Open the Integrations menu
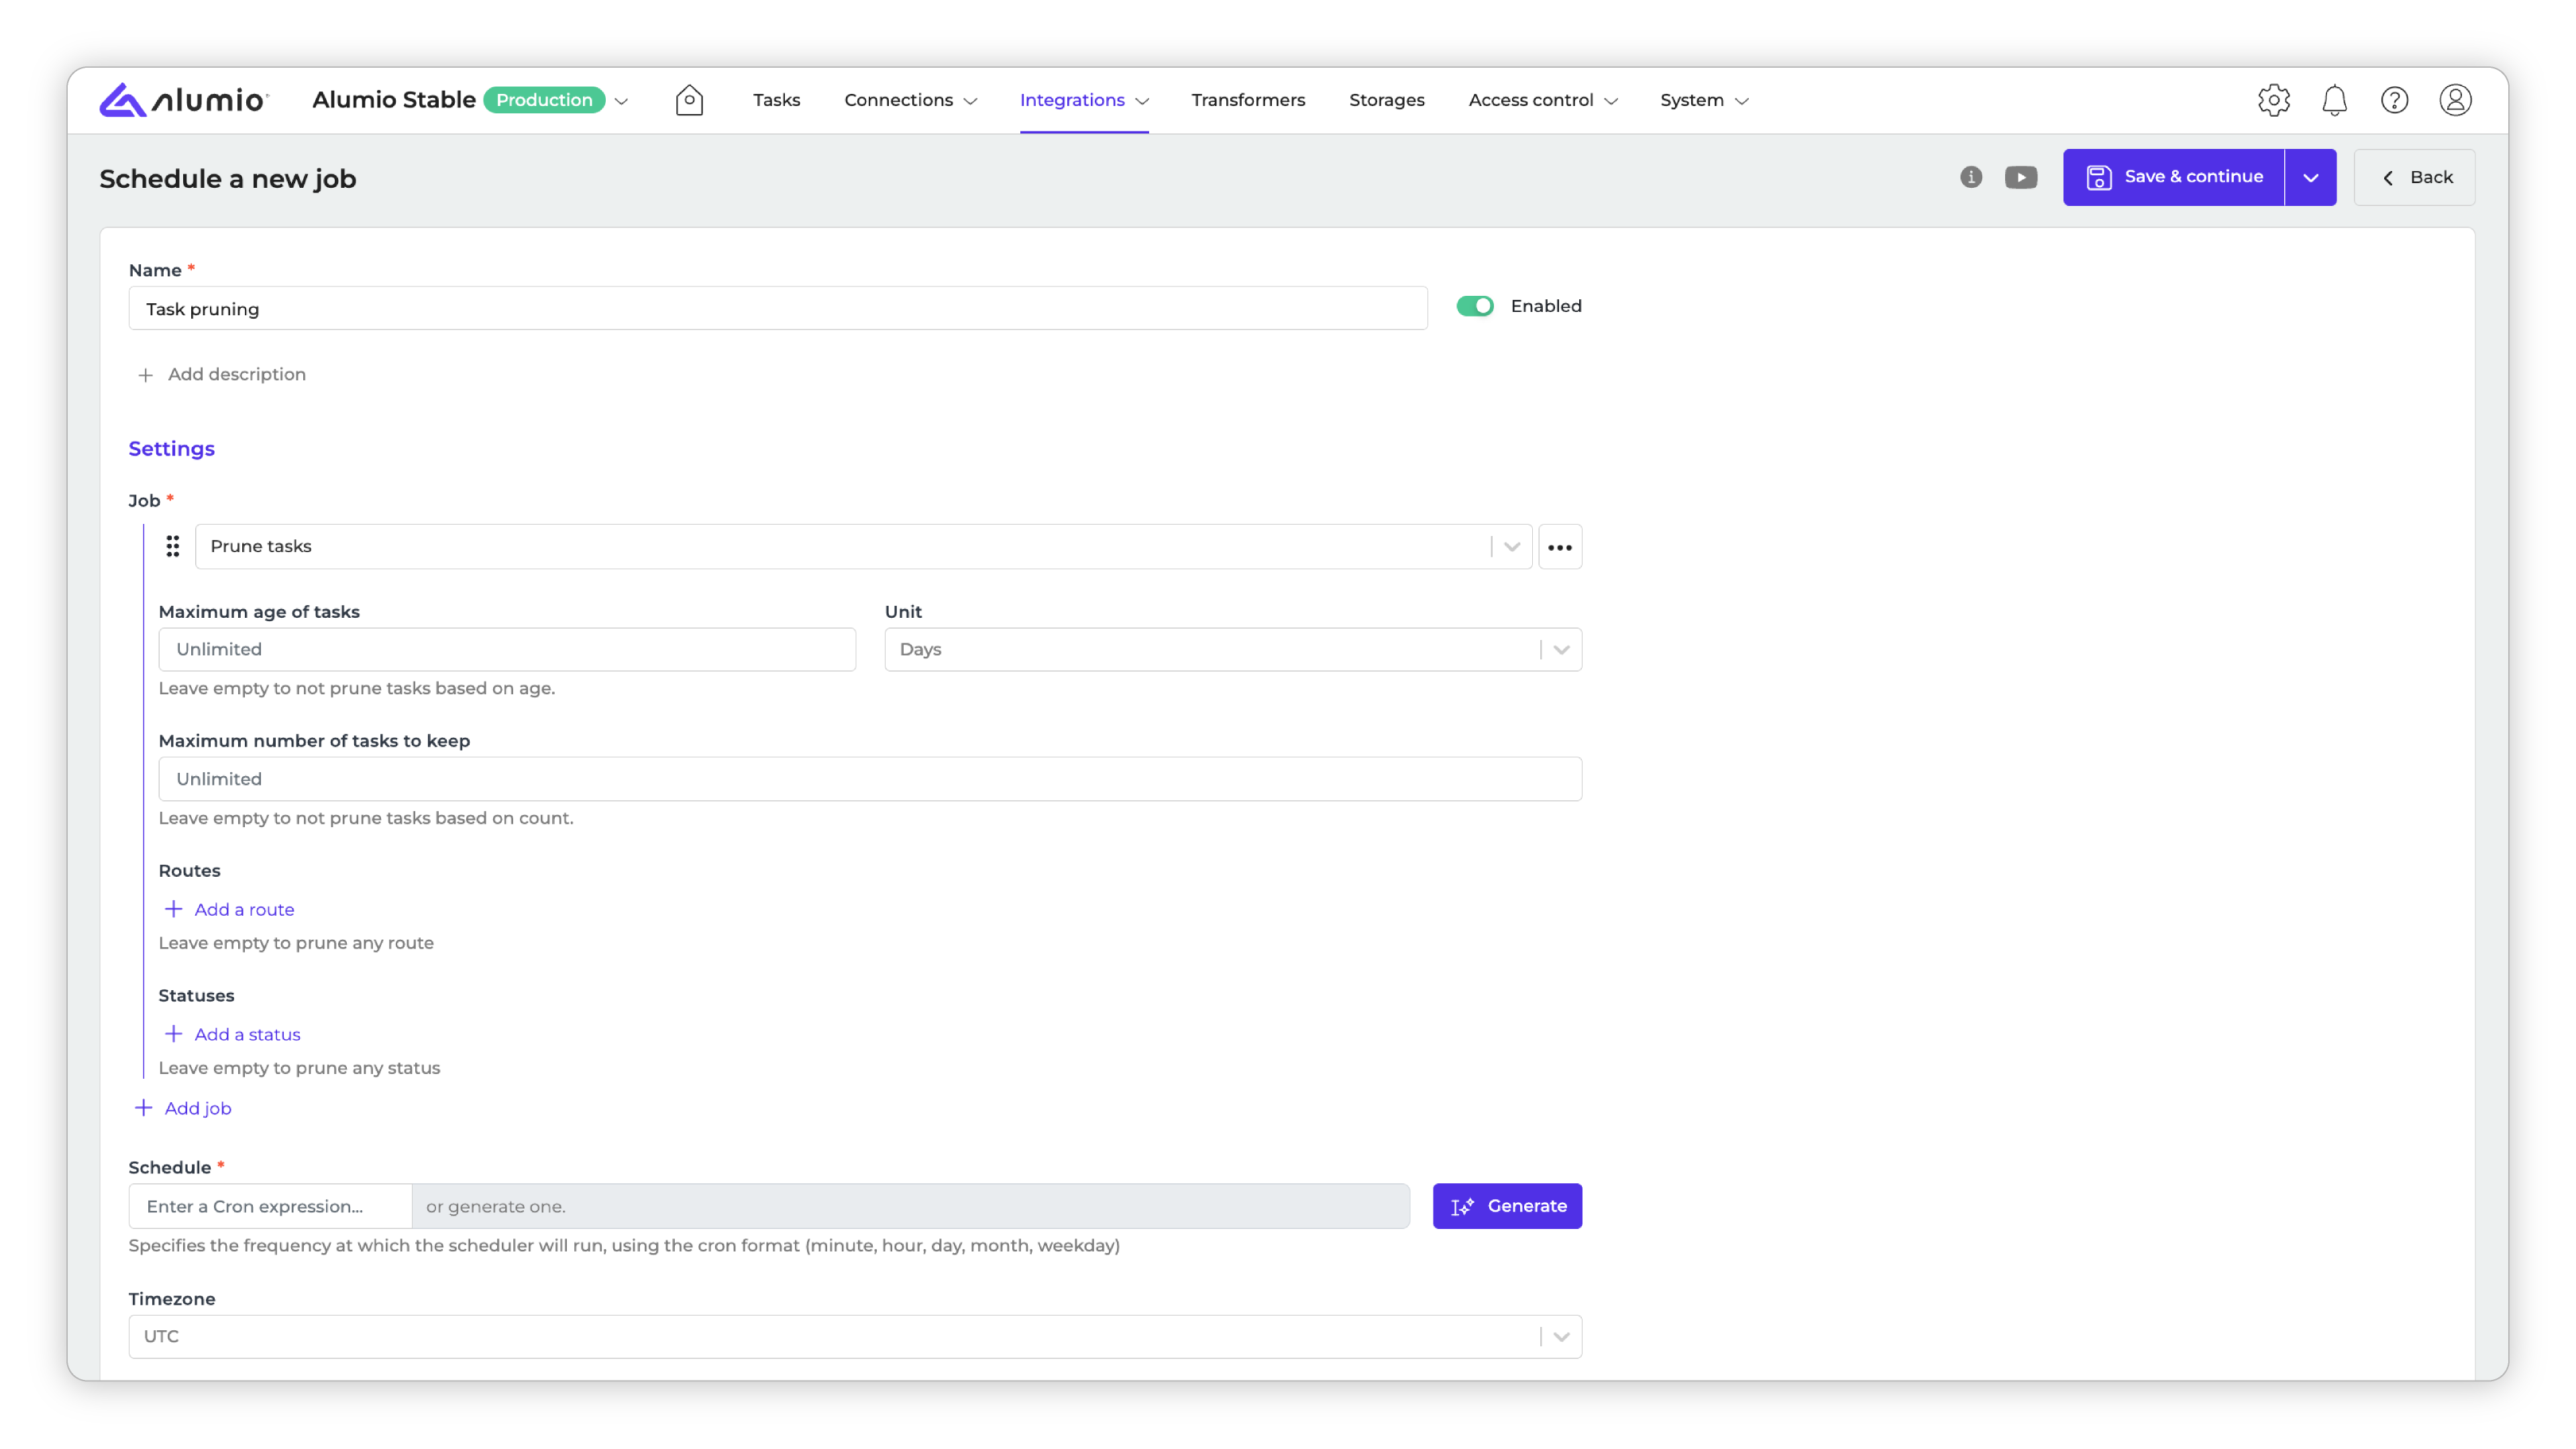Image resolution: width=2576 pixels, height=1449 pixels. (1083, 100)
